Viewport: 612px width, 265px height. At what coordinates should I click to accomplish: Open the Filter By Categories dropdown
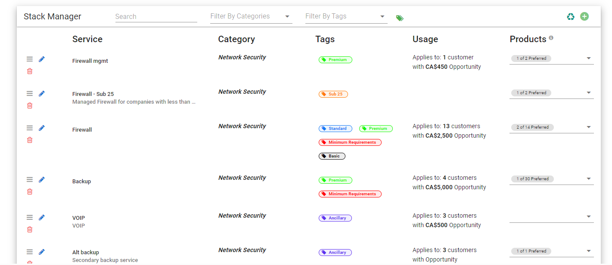251,16
